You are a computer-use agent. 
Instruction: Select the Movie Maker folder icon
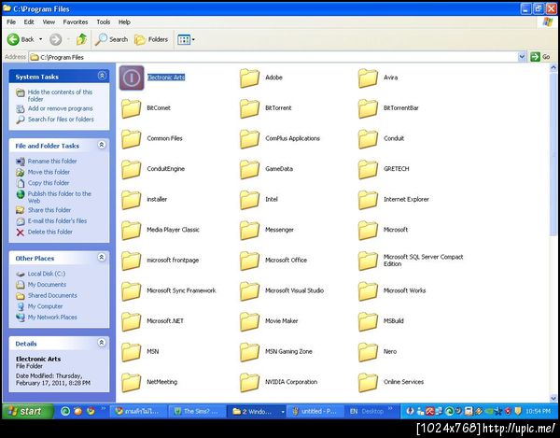point(249,321)
